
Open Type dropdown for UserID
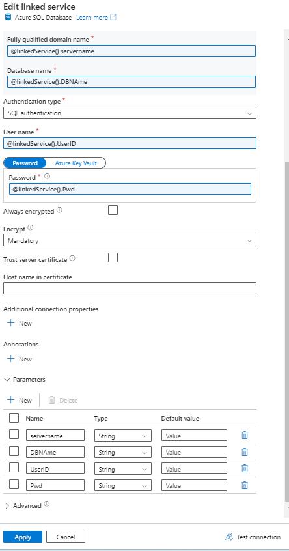point(123,469)
